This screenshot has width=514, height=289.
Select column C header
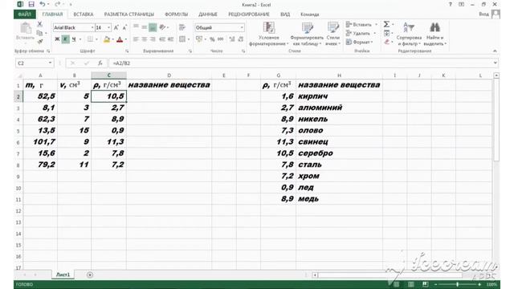pyautogui.click(x=109, y=75)
